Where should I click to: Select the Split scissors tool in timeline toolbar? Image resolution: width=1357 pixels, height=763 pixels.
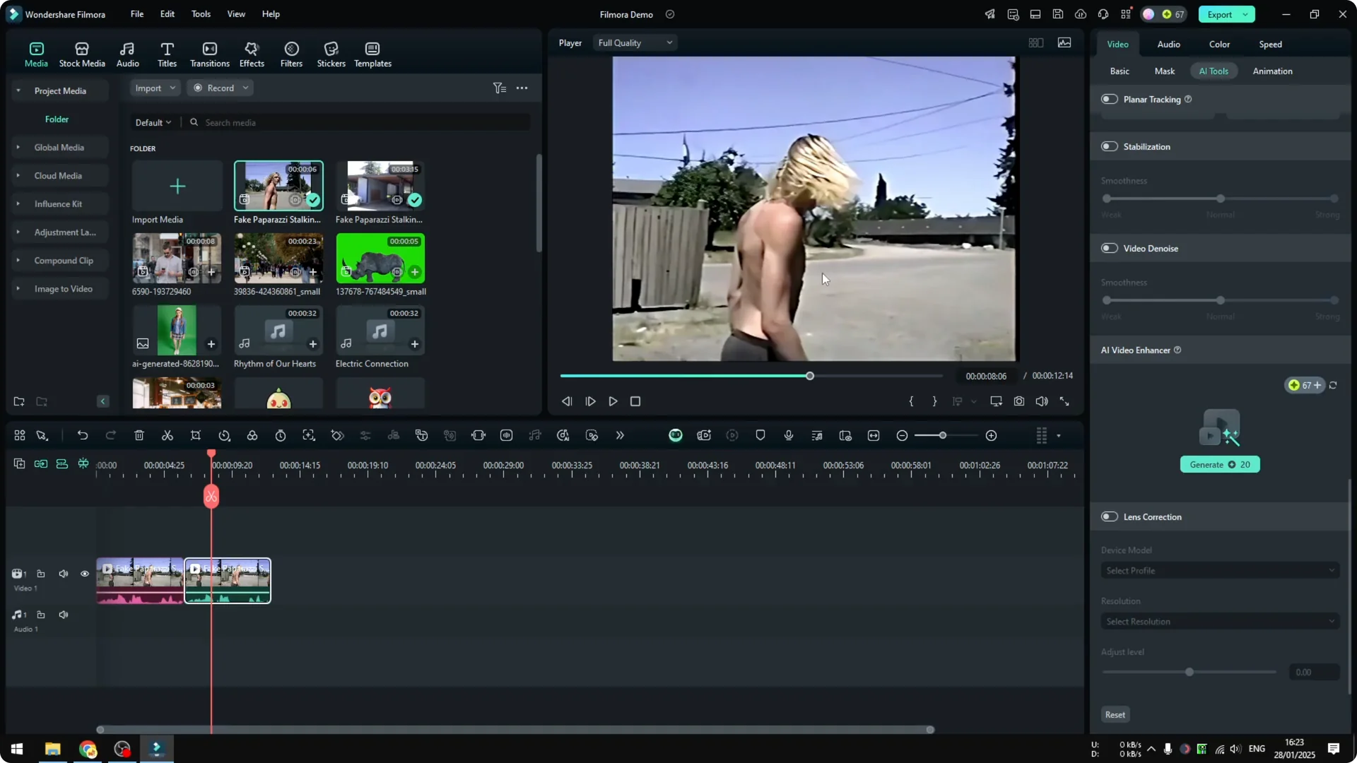click(x=168, y=435)
